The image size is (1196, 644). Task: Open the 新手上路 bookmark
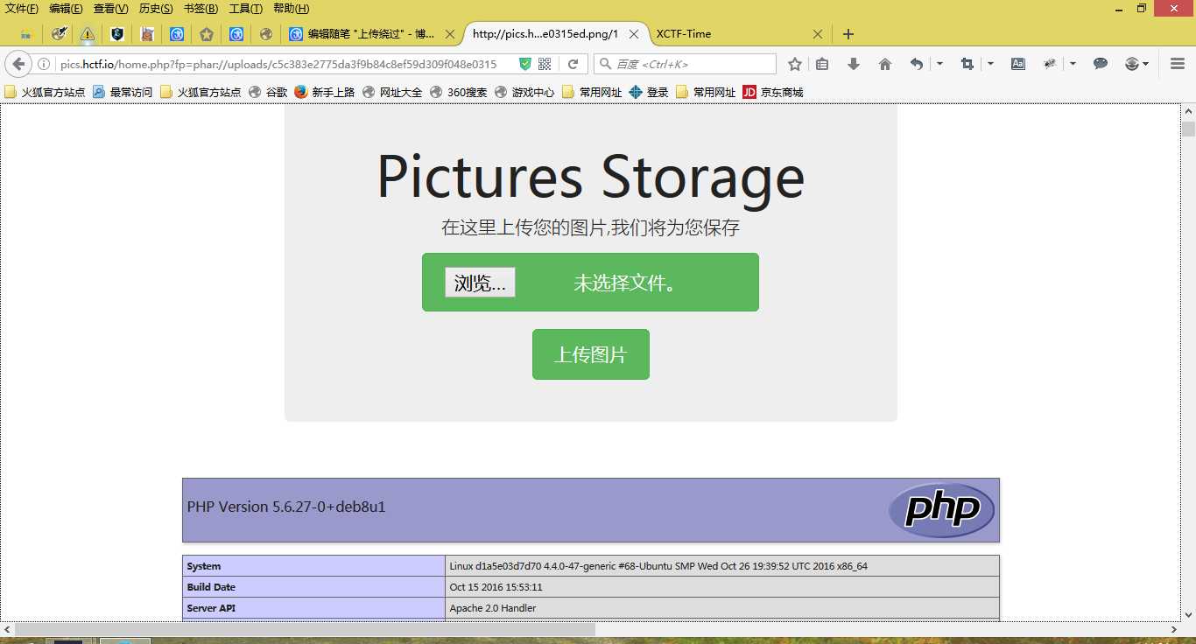325,92
